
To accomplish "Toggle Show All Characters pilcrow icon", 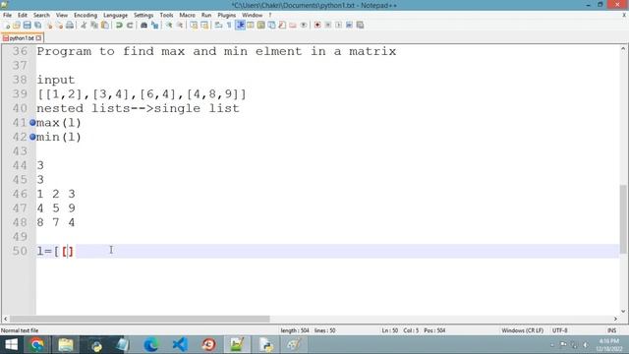I will coord(229,26).
